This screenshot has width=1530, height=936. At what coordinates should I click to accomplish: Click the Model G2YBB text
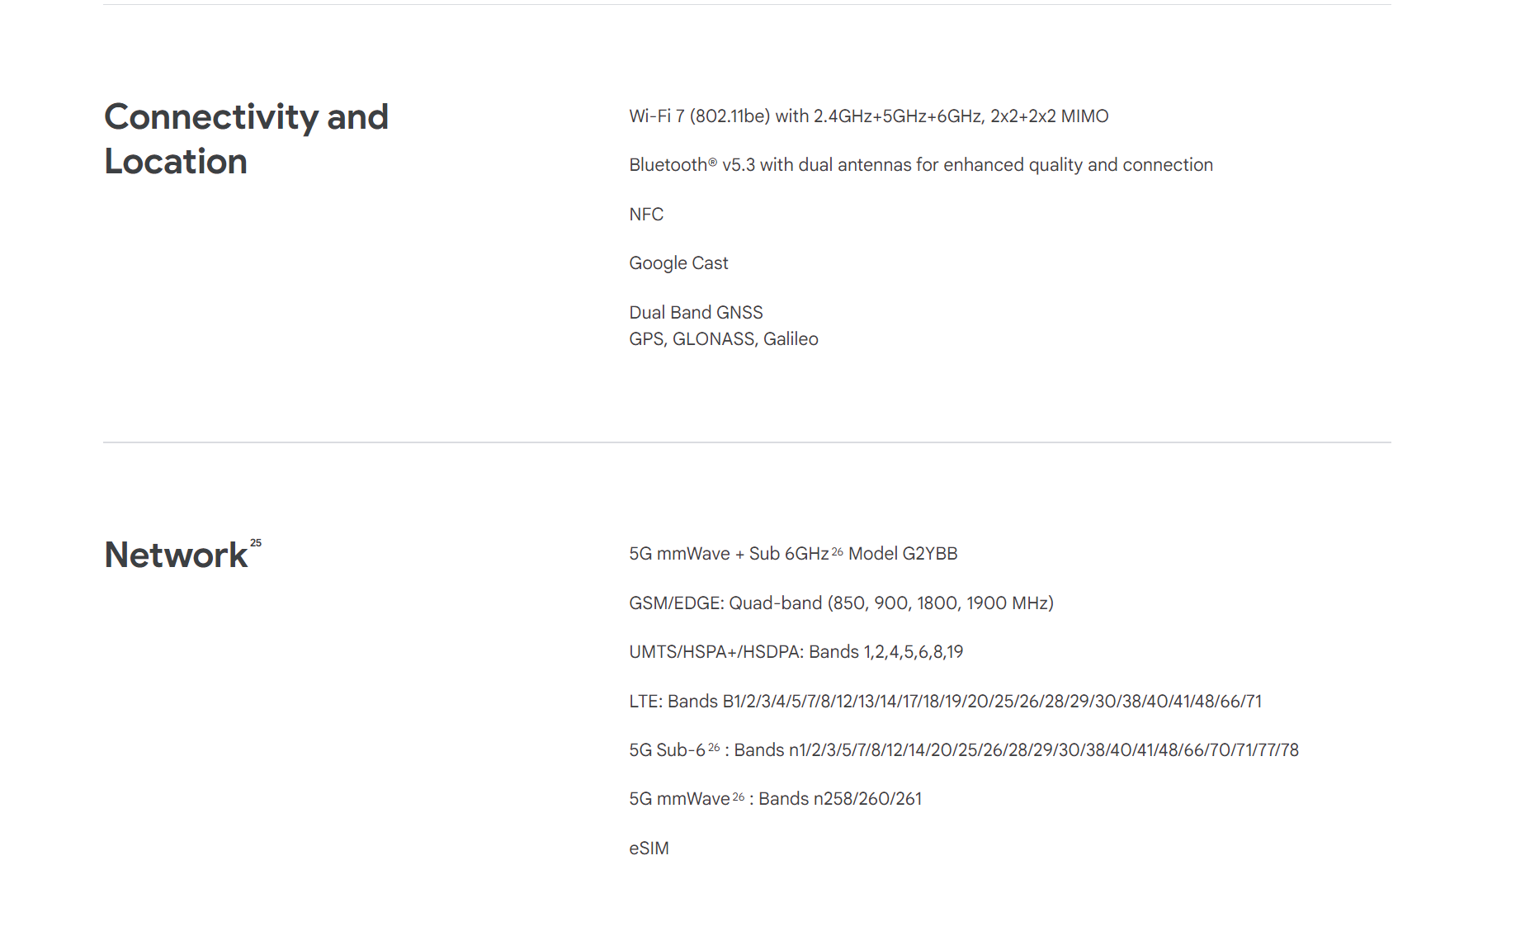(903, 554)
